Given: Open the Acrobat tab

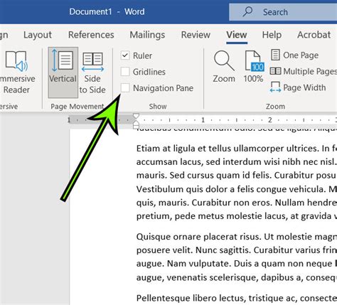Looking at the screenshot, I should (314, 35).
